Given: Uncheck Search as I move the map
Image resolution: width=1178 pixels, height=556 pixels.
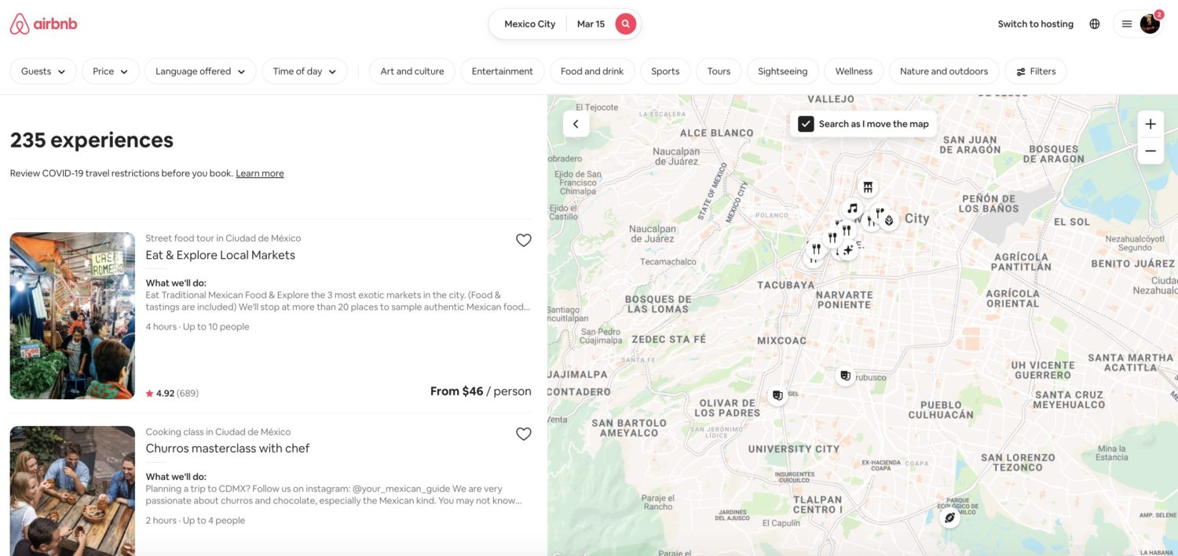Looking at the screenshot, I should (x=805, y=123).
